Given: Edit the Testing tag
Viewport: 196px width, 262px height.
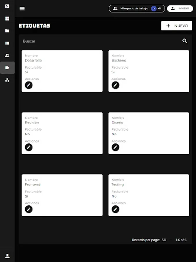Looking at the screenshot, I should 115,209.
